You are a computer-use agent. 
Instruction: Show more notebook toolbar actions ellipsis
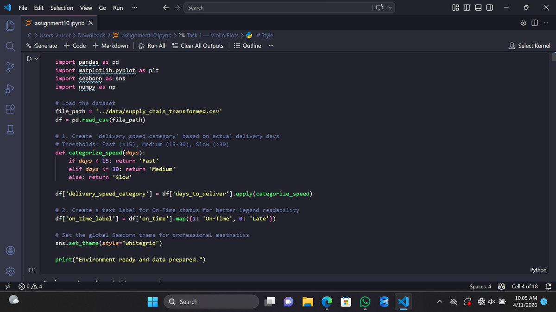(271, 45)
